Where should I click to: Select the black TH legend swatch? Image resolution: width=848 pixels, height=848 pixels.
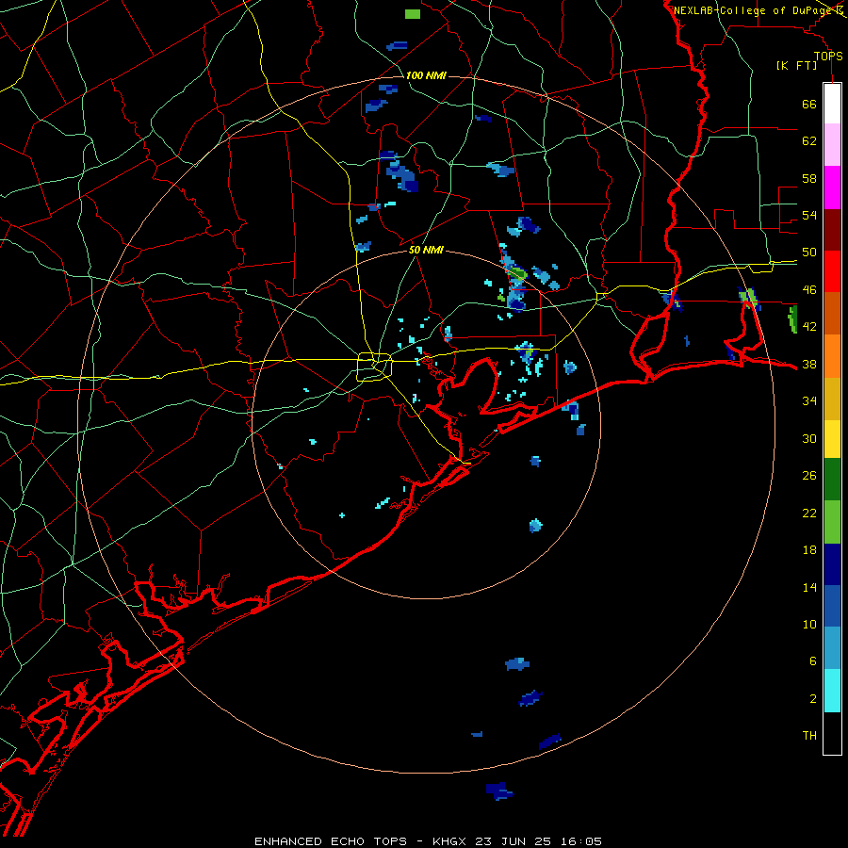point(832,733)
